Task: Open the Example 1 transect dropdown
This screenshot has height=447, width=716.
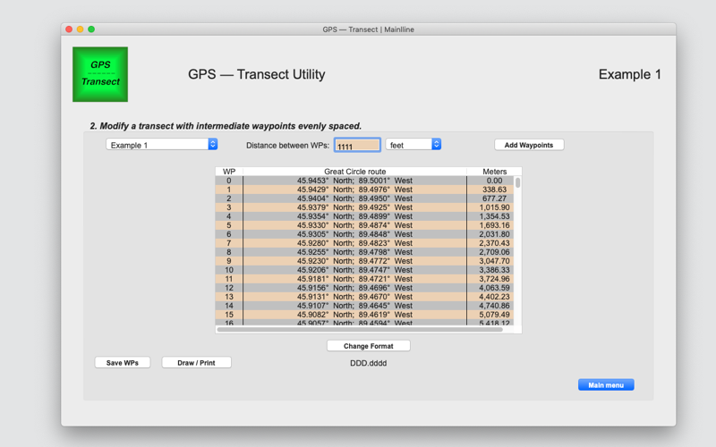Action: point(162,145)
